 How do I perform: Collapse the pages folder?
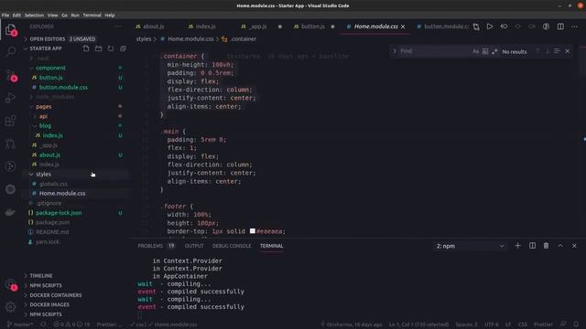click(43, 107)
